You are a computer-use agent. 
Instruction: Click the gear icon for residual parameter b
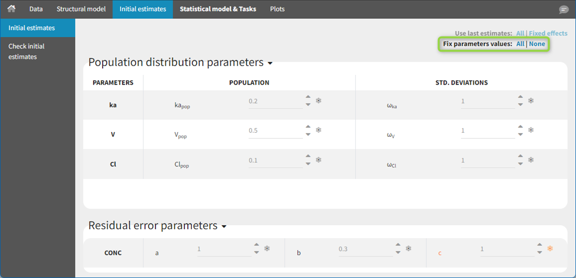point(409,248)
